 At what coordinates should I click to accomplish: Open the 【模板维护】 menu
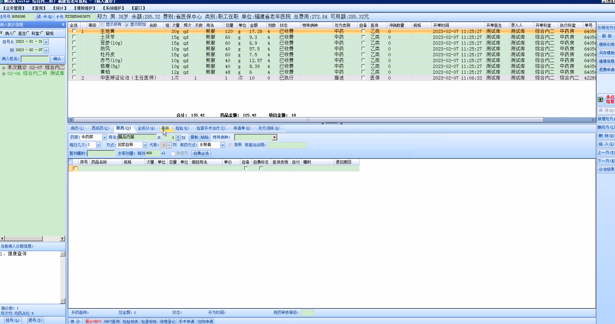click(x=85, y=8)
